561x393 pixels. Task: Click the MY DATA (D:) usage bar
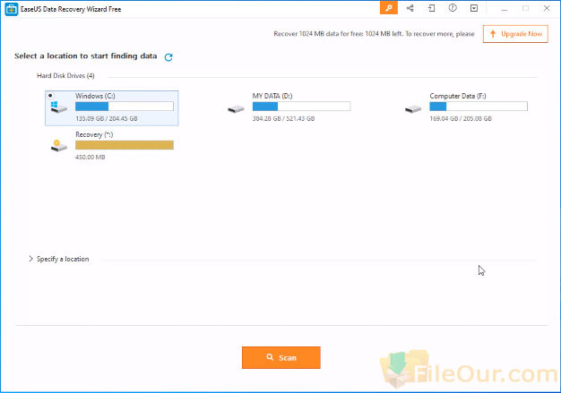tap(302, 107)
